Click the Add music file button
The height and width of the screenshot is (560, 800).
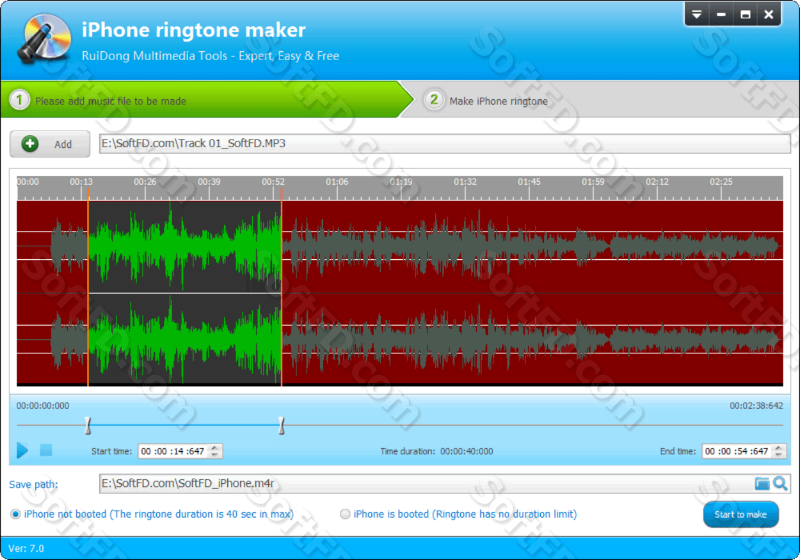click(50, 144)
